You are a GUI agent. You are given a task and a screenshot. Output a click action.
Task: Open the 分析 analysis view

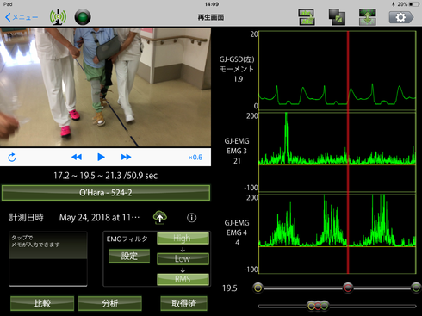pyautogui.click(x=110, y=303)
